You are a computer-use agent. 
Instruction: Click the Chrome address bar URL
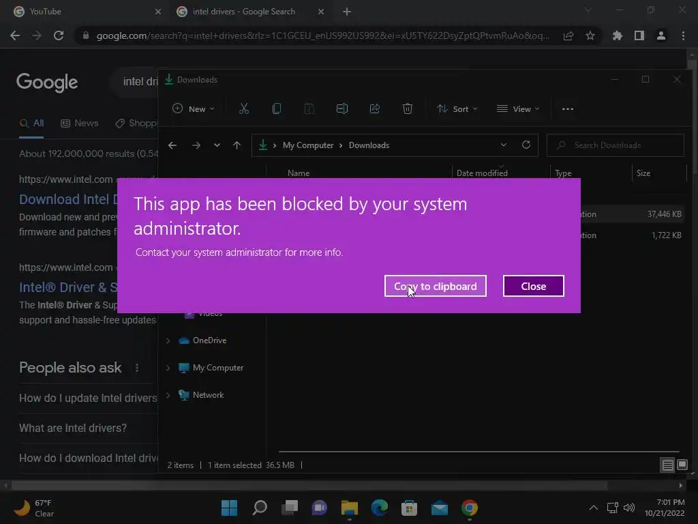click(x=322, y=35)
